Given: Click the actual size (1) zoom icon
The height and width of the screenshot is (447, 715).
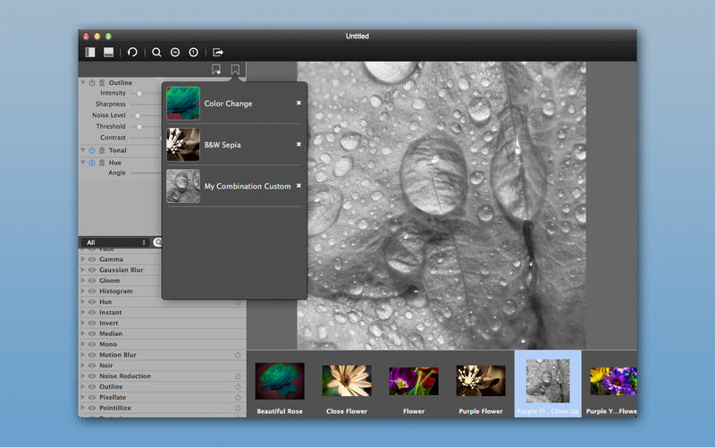Looking at the screenshot, I should click(x=193, y=52).
